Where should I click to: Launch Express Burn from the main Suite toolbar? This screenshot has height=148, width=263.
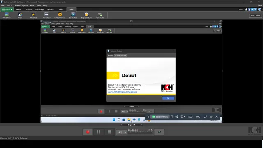86,16
